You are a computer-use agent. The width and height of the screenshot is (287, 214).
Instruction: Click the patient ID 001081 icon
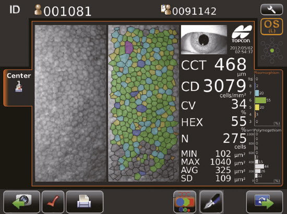click(38, 10)
